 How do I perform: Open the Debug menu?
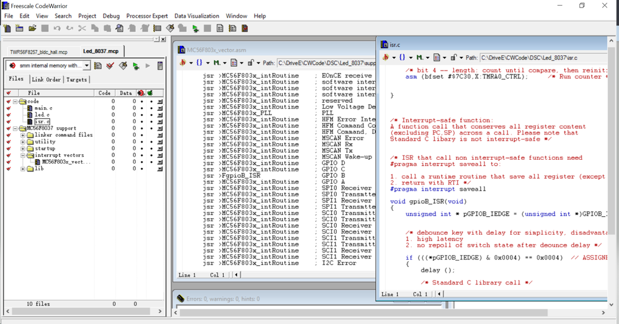[x=111, y=15]
